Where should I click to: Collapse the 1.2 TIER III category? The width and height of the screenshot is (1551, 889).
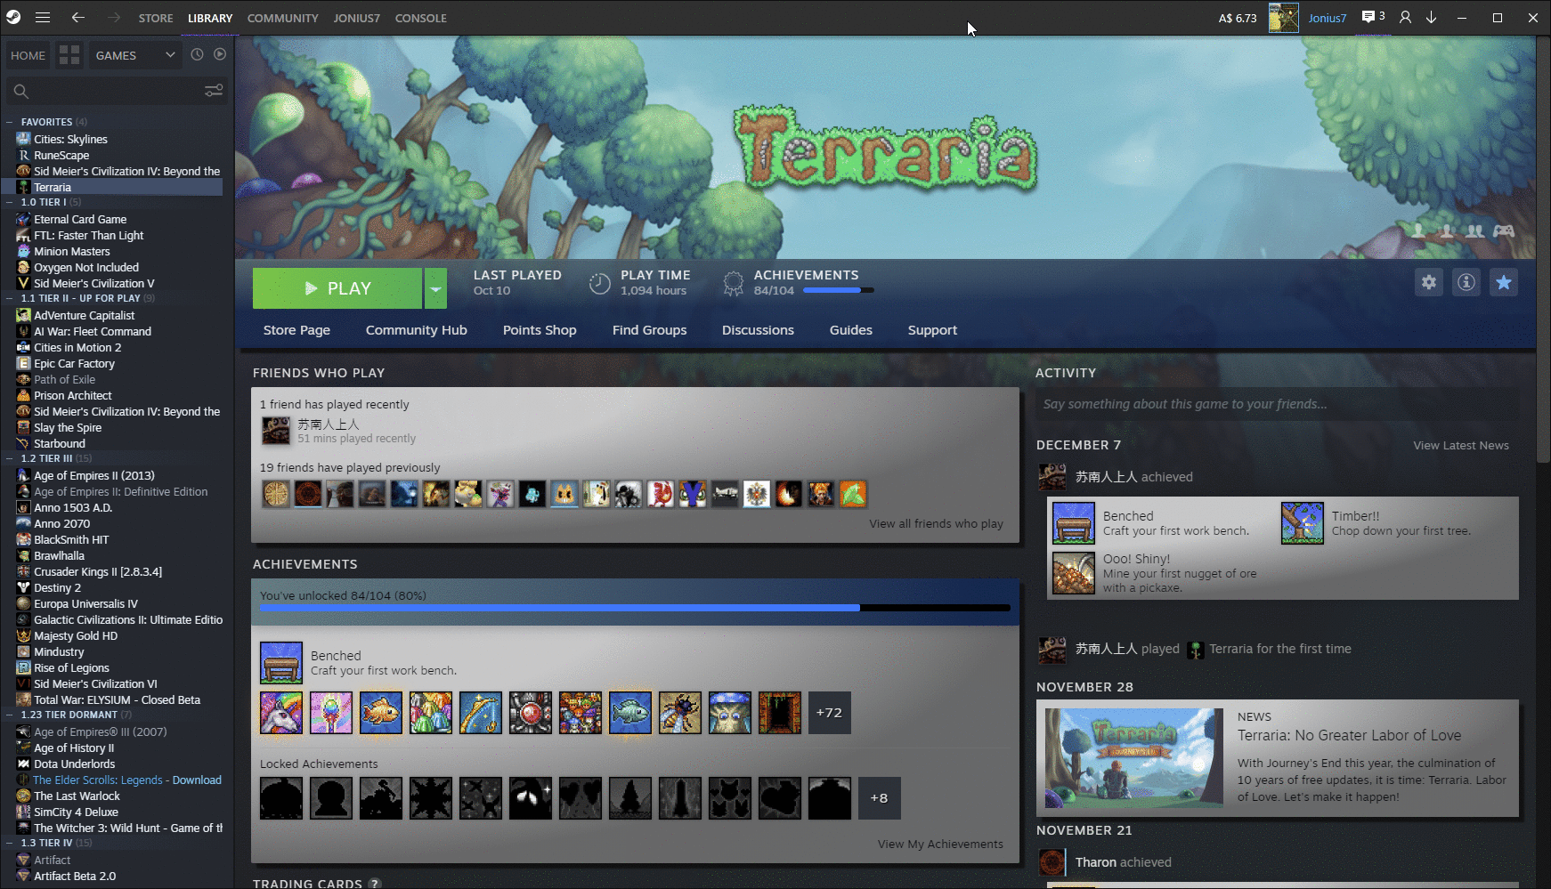point(10,458)
